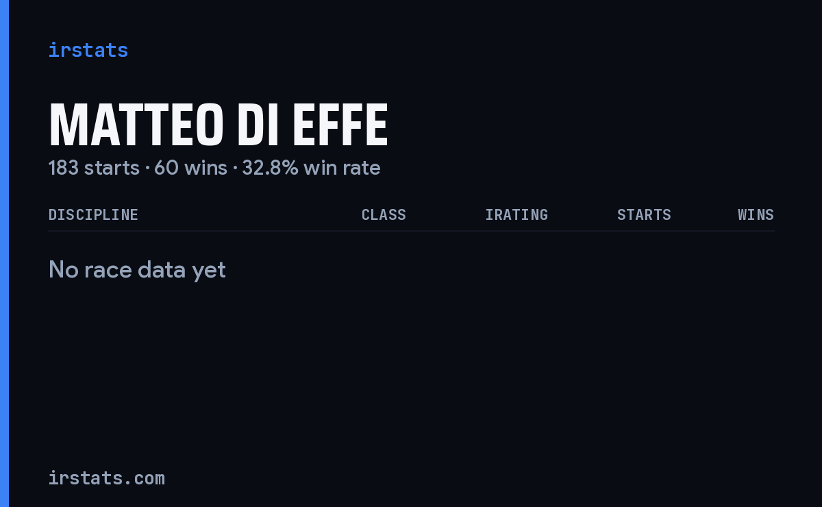The image size is (822, 507).
Task: Sort by the DISCIPLINE column header
Action: [93, 214]
